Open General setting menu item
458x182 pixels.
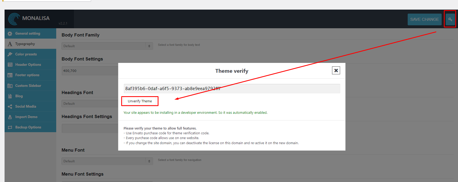[x=30, y=33]
